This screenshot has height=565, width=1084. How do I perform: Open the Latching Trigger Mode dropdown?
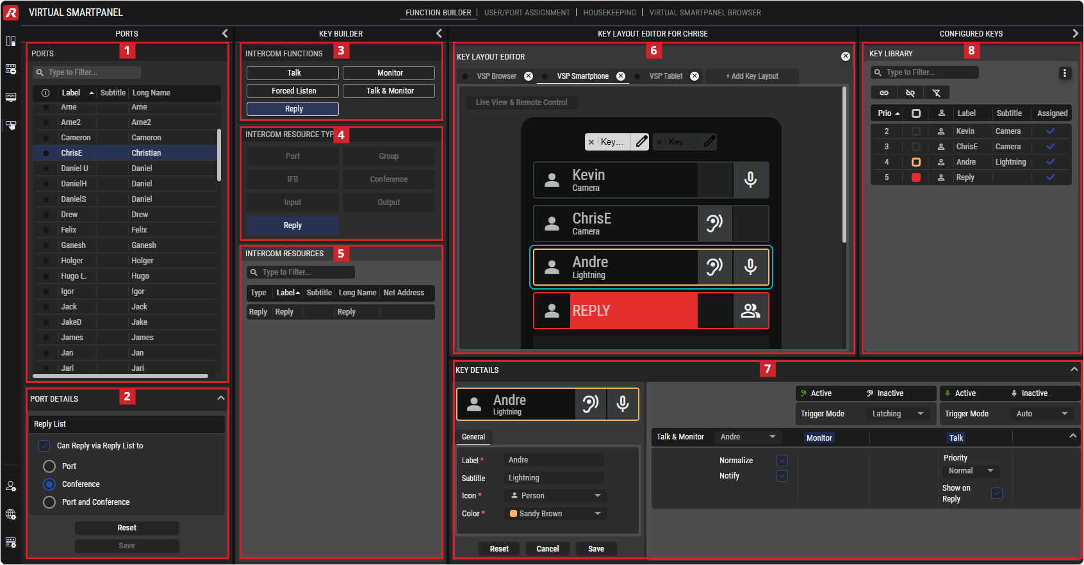coord(898,414)
